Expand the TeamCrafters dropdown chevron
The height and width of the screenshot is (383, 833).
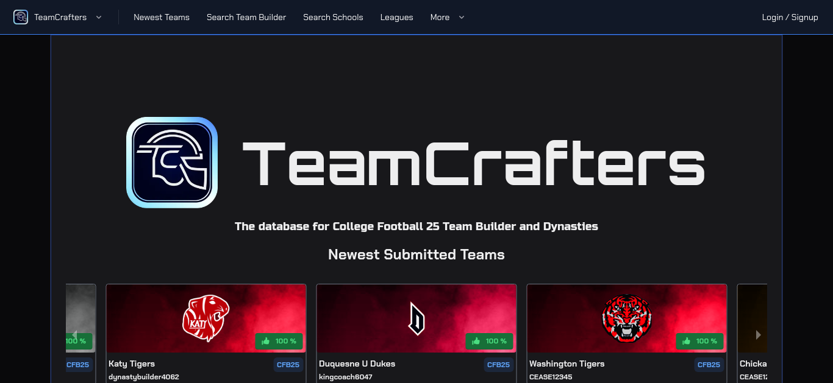click(x=99, y=17)
